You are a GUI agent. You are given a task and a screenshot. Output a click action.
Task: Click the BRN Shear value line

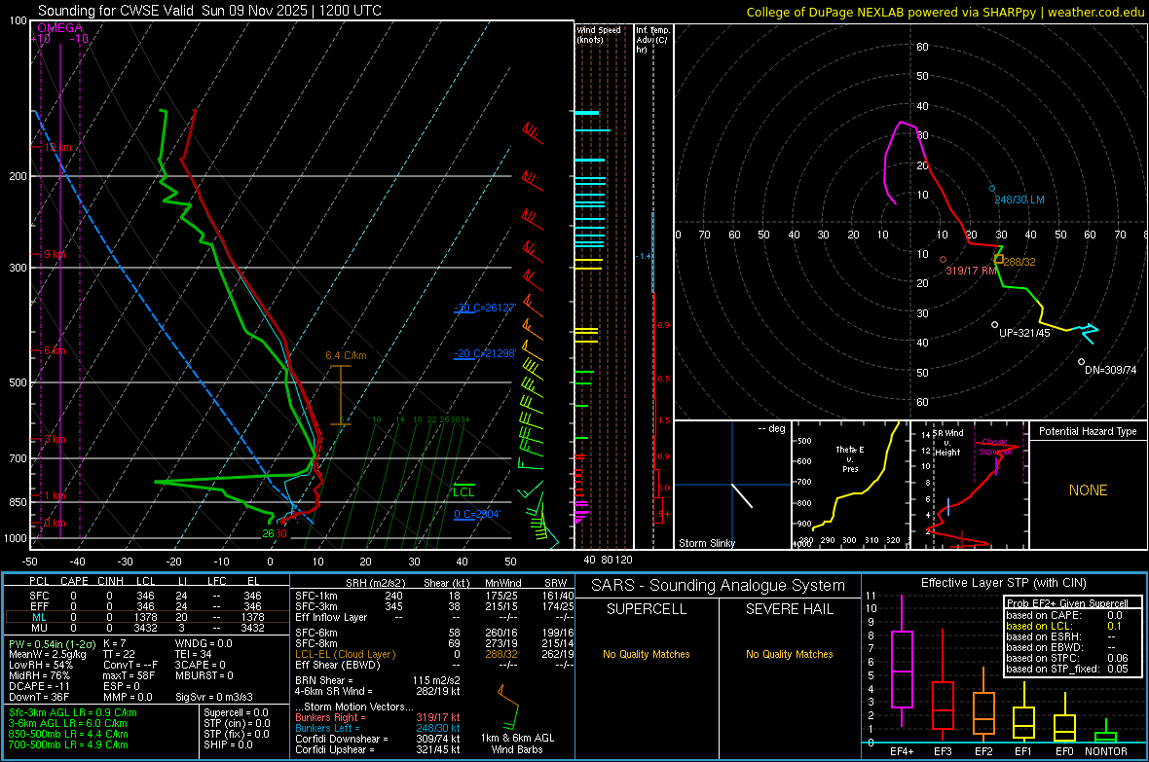(x=378, y=680)
